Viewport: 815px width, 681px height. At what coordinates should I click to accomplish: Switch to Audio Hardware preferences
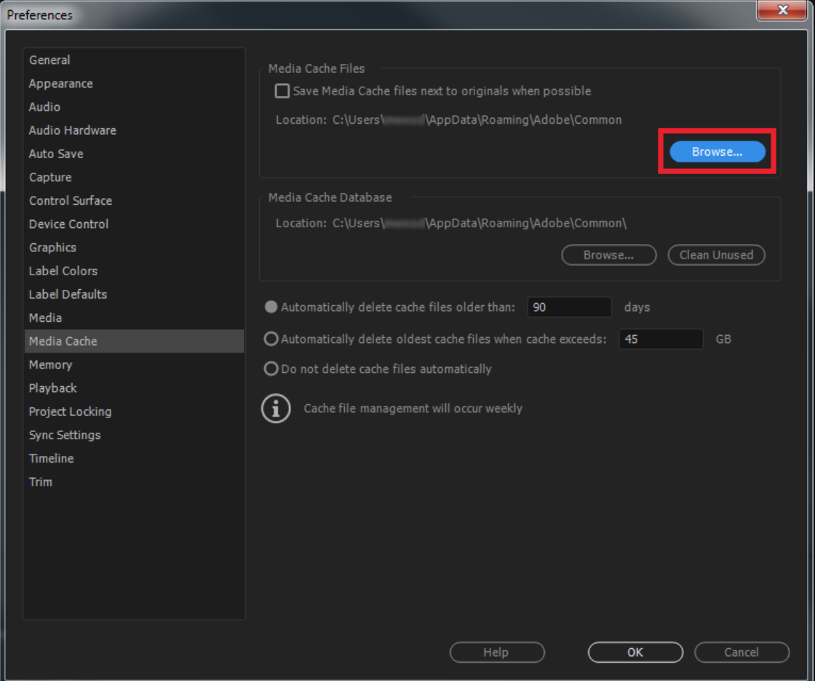pos(72,130)
